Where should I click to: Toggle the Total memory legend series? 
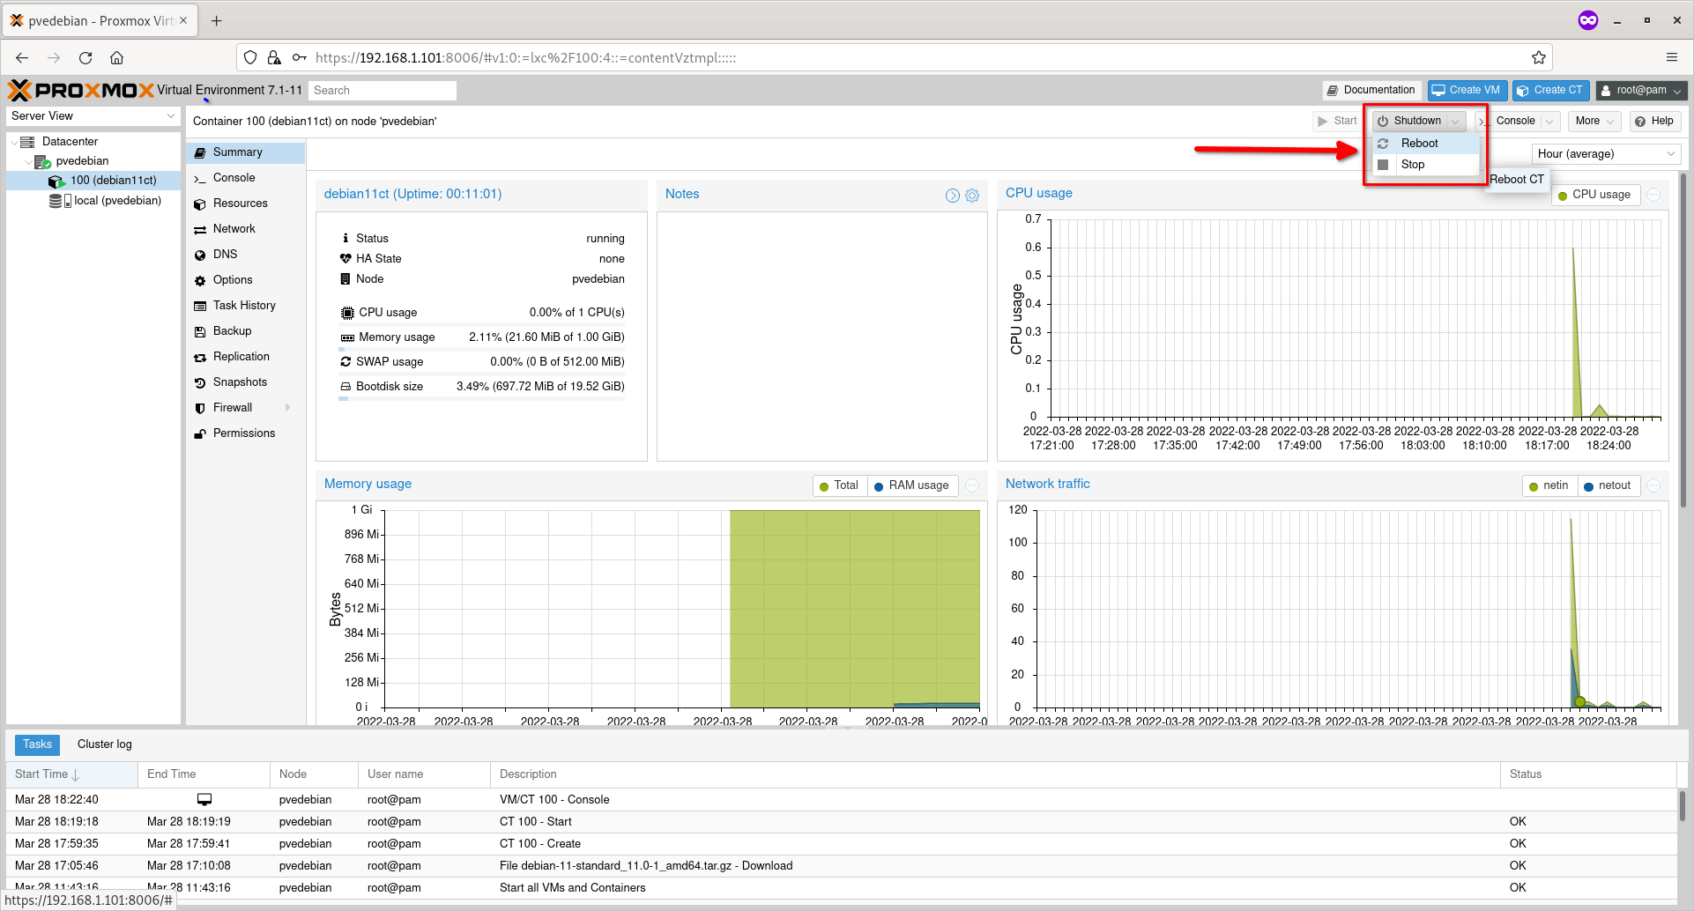[840, 485]
